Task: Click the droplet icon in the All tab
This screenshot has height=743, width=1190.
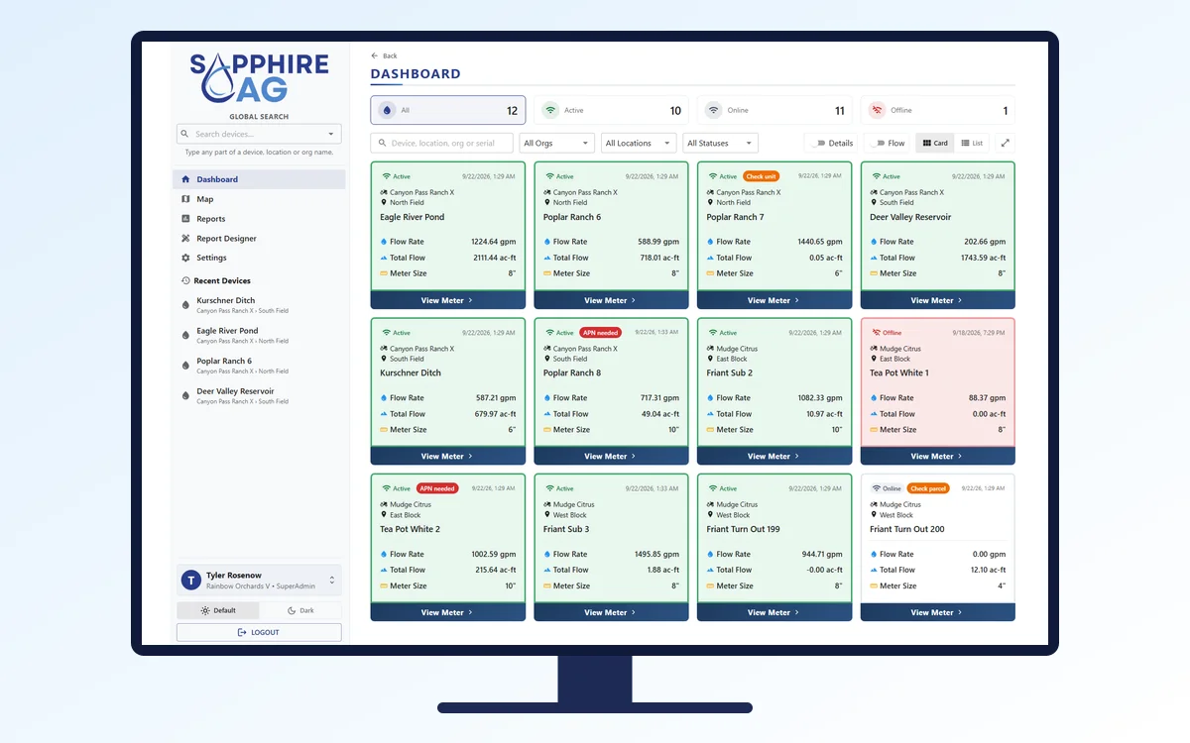Action: [388, 110]
